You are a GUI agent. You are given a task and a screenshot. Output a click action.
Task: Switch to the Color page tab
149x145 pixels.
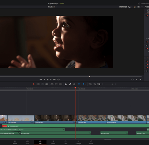(x=66, y=142)
